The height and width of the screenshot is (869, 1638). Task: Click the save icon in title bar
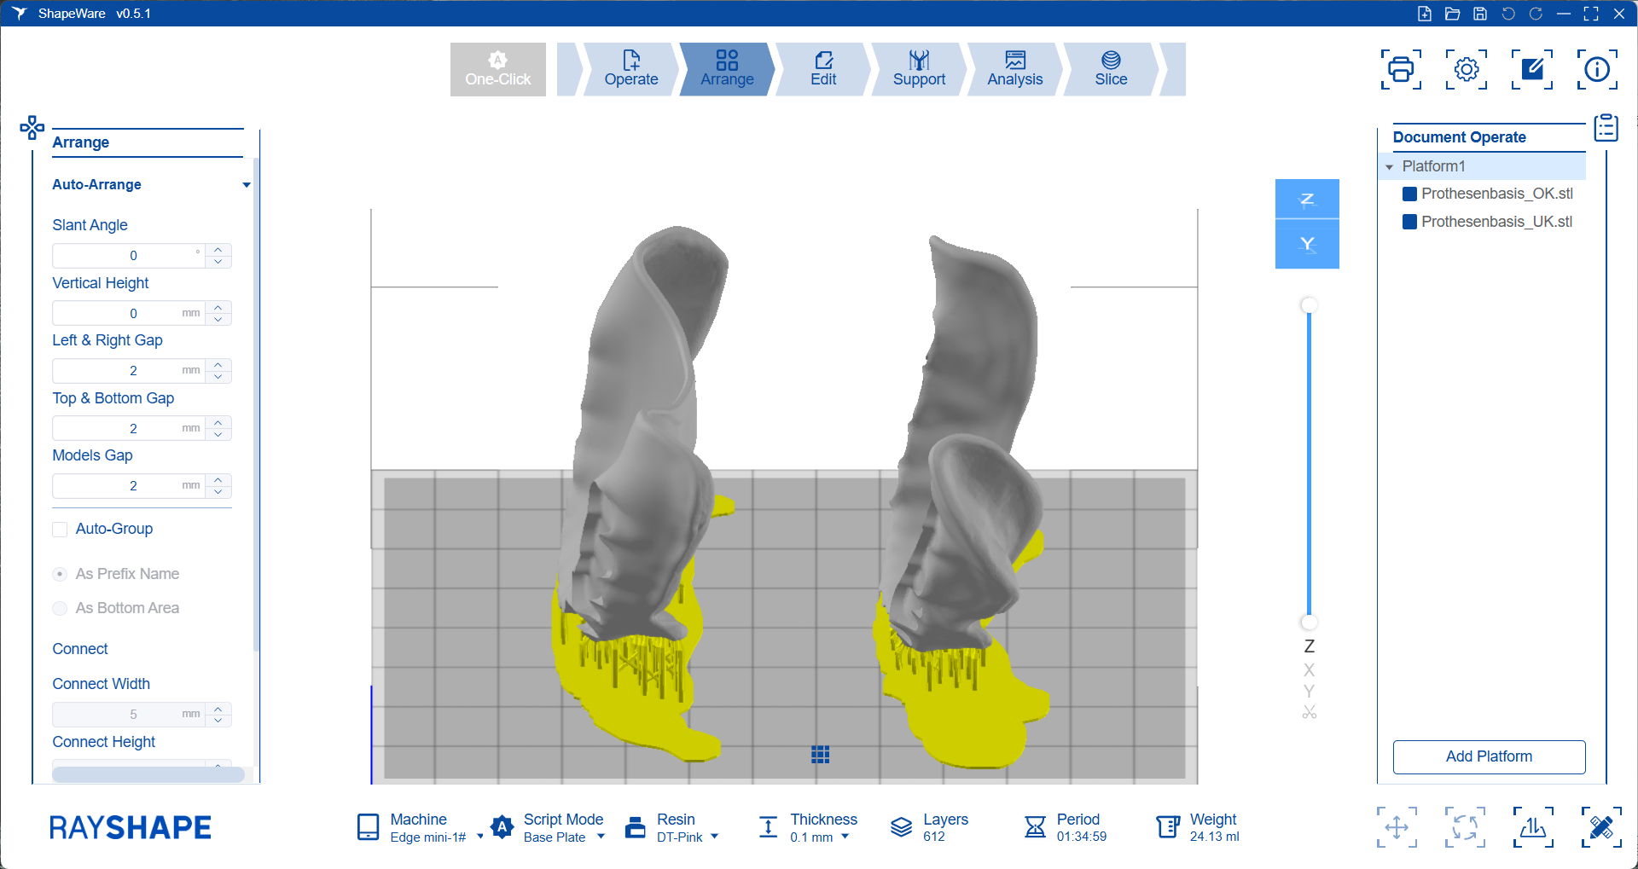1480,14
